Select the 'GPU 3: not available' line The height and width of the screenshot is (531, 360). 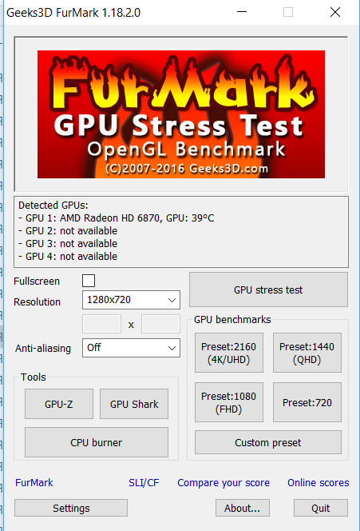pos(68,243)
